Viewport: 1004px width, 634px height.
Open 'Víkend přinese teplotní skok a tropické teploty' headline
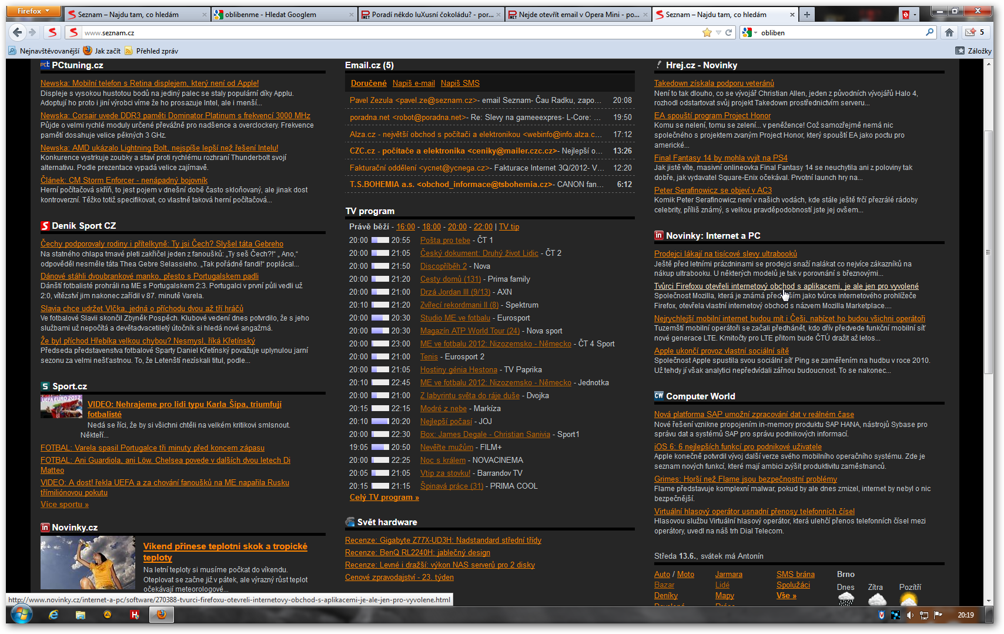[x=225, y=552]
